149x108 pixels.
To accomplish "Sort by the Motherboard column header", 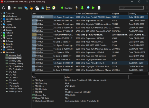I will 99,14.
